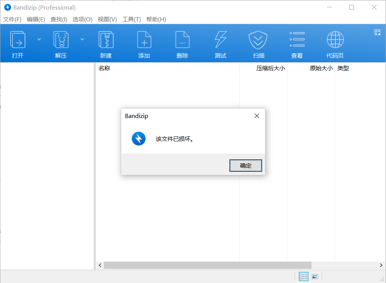
Task: Open the 文件(F) menu
Action: click(12, 19)
